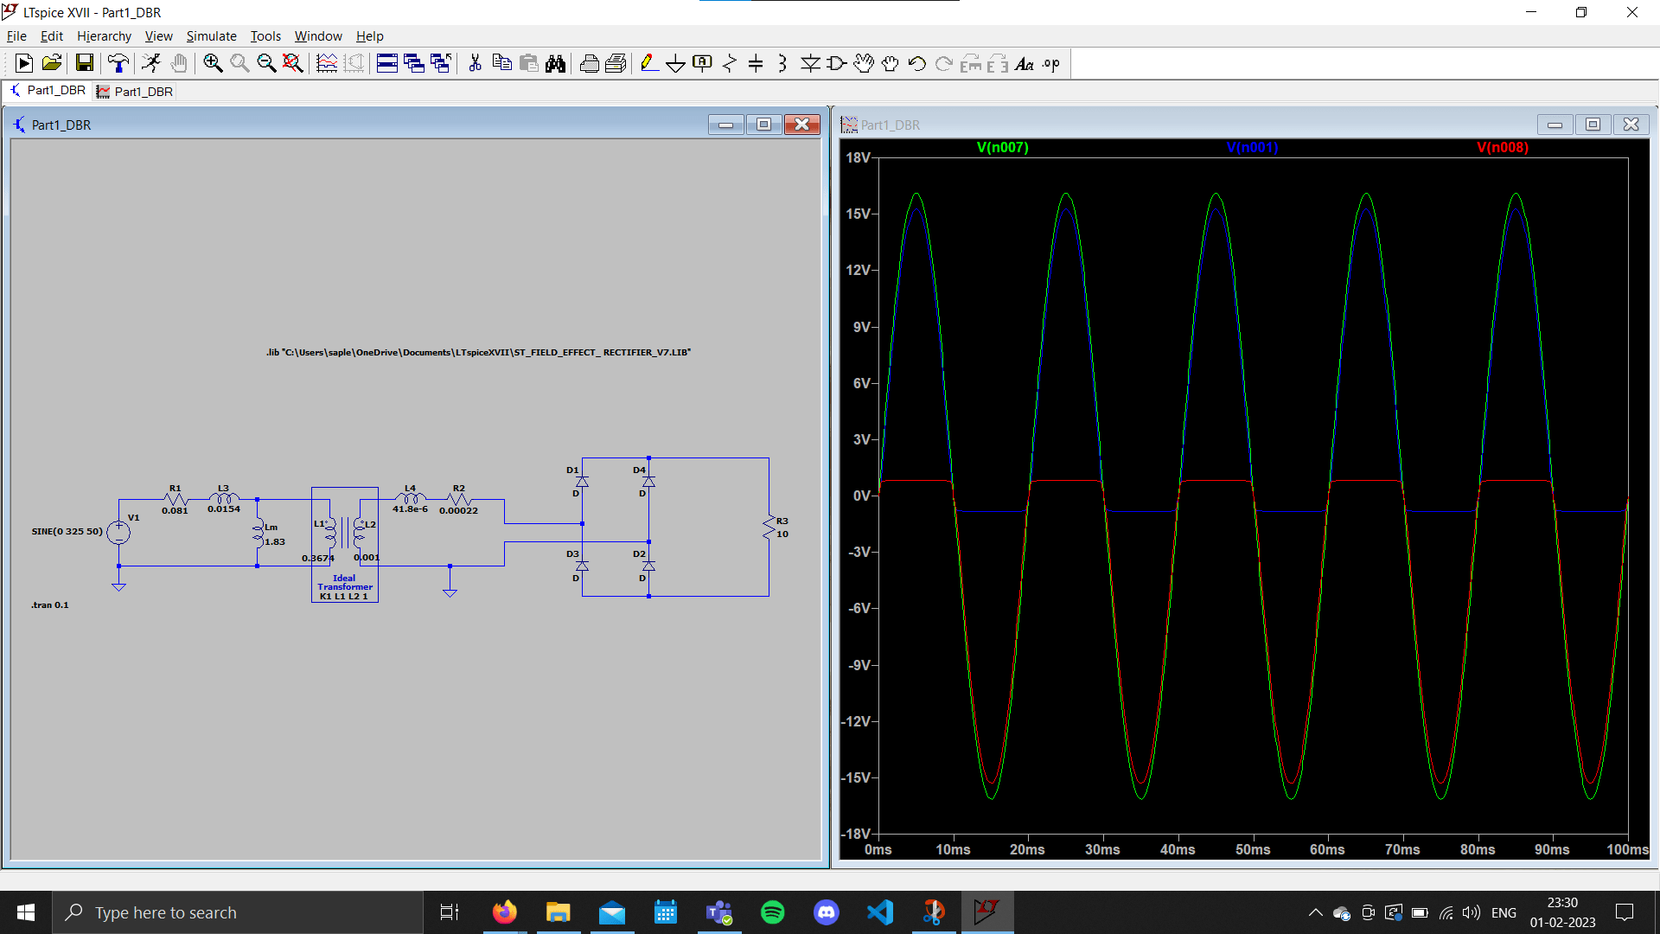Select the Inductor component tool
Viewport: 1660px width, 934px height.
click(782, 63)
